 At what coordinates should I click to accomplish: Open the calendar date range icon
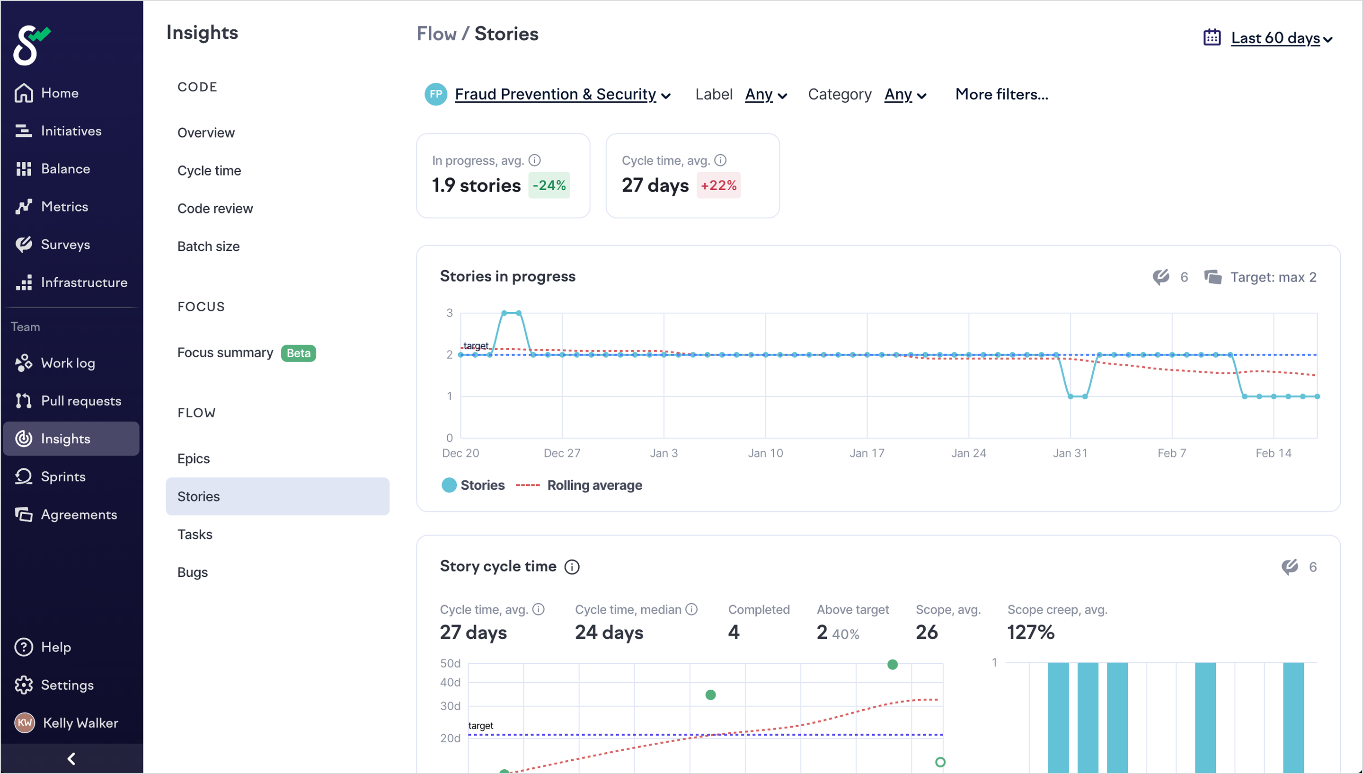tap(1212, 38)
